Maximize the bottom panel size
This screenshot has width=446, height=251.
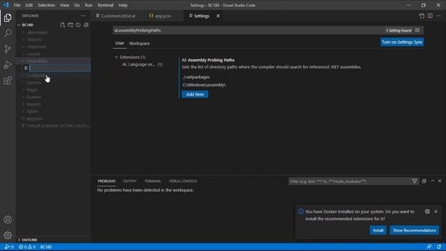click(x=432, y=181)
